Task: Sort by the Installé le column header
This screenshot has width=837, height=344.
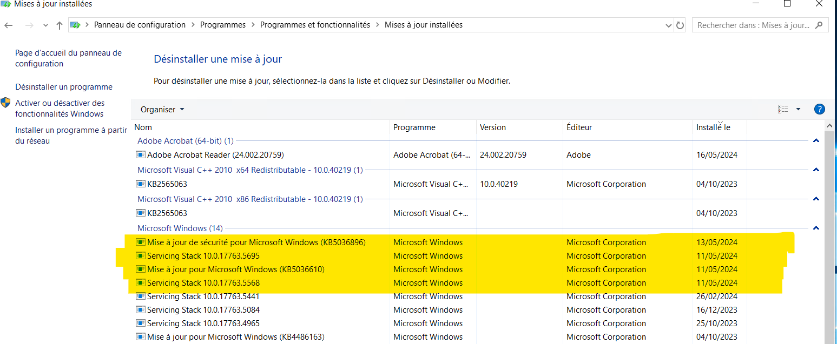Action: [720, 127]
